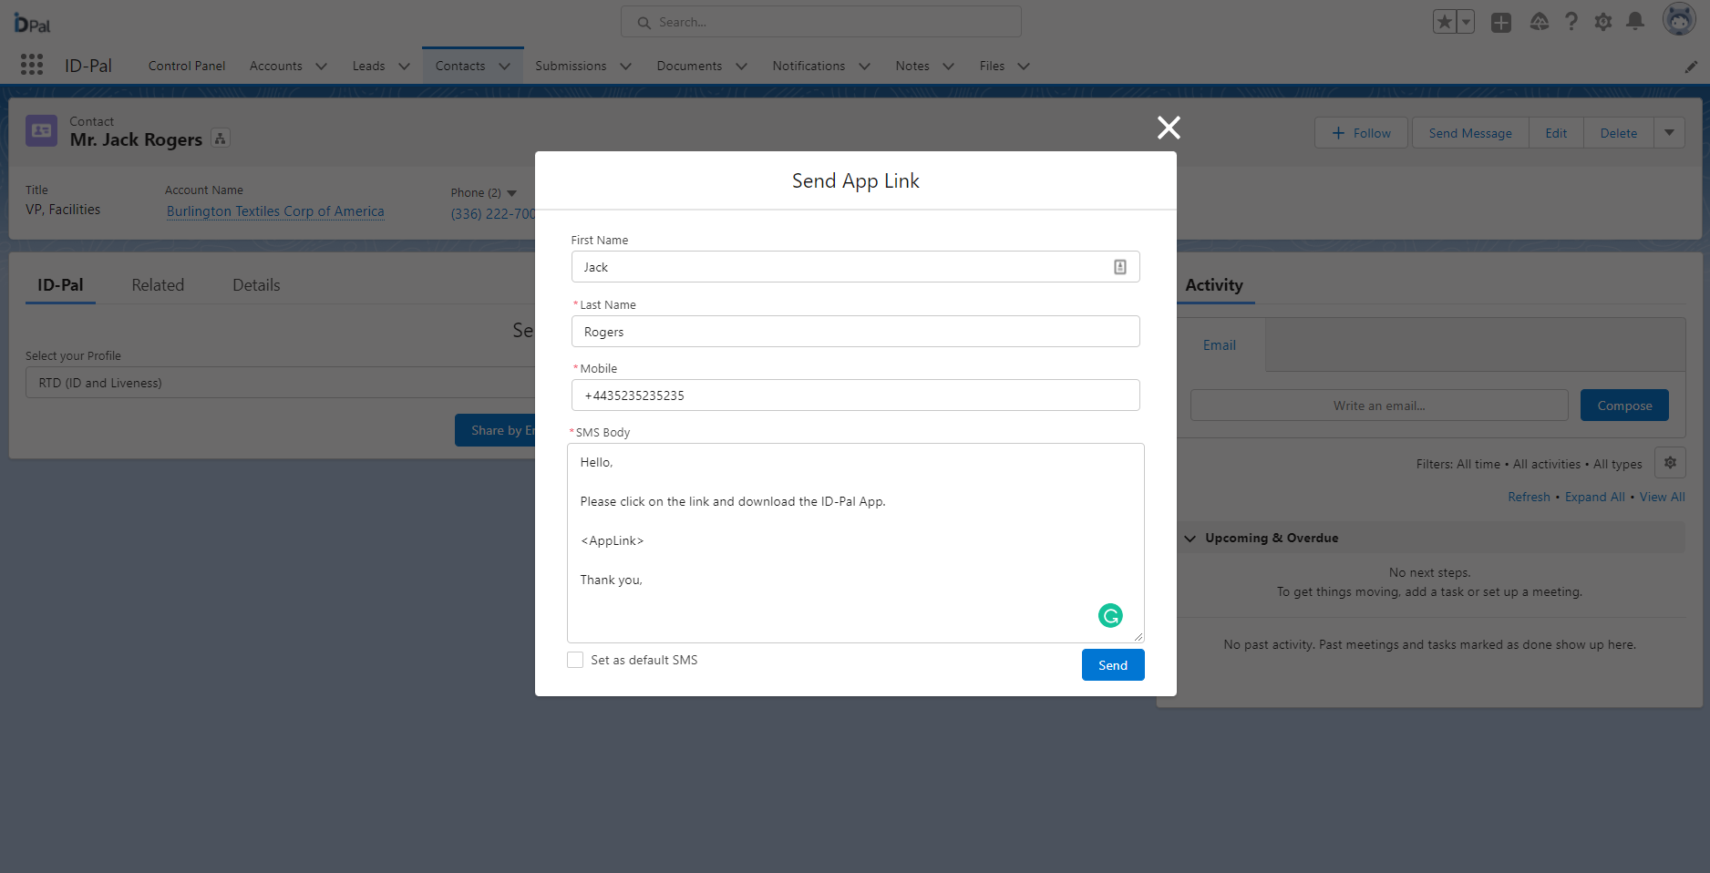
Task: Click the Grammarly icon in SMS Body
Action: (1109, 616)
